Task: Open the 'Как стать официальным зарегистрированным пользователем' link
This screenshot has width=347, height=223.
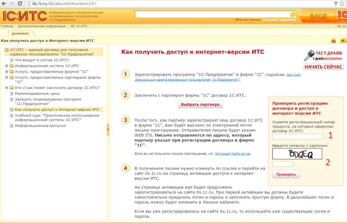Action: (x=217, y=77)
